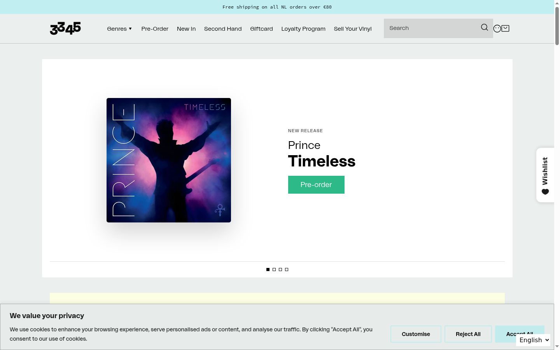Open the shopping cart icon

[x=506, y=28]
